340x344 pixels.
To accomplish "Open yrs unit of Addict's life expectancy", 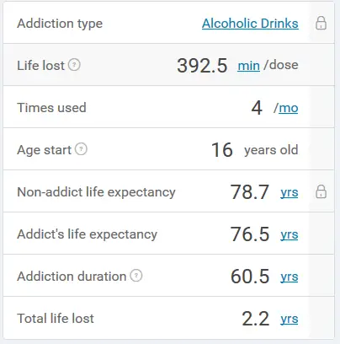I will click(290, 235).
